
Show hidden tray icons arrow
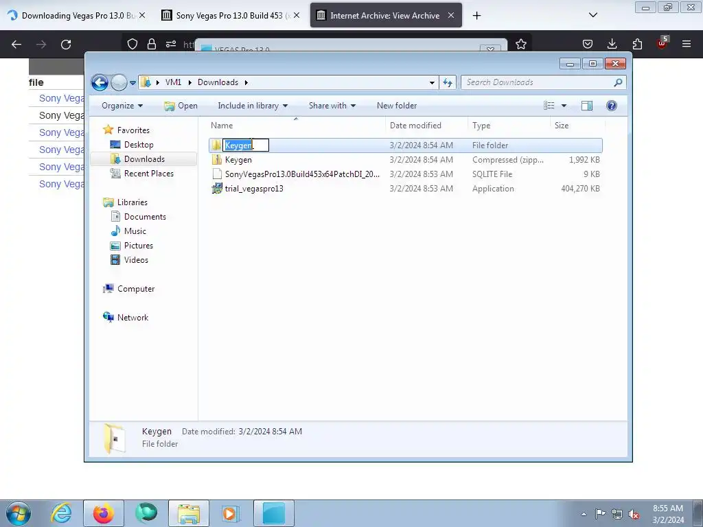584,514
